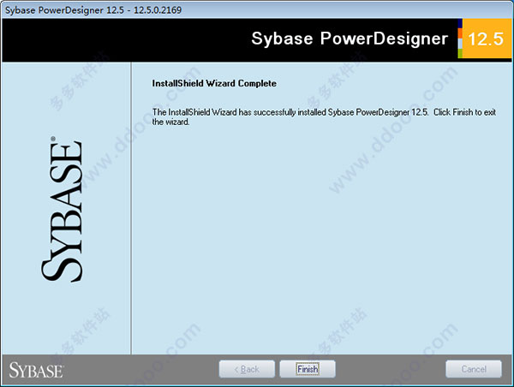This screenshot has width=514, height=387.
Task: Click the greyed-out Cancel button
Action: (x=474, y=369)
